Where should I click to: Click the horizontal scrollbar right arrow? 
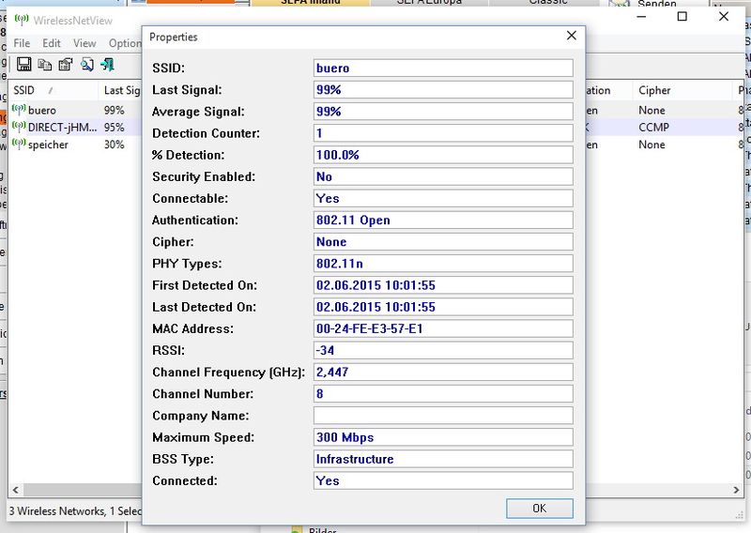pyautogui.click(x=736, y=490)
